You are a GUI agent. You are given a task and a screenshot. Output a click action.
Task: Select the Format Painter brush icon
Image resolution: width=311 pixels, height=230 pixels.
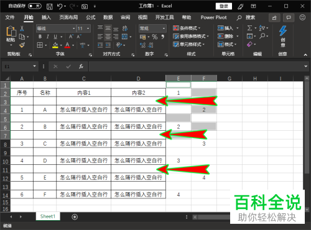(x=22, y=45)
